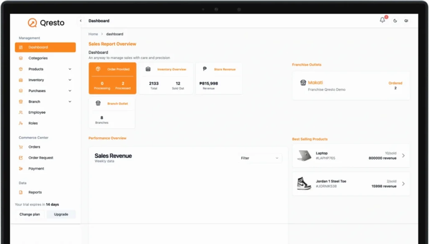Click the Orders cart icon

tap(21, 147)
